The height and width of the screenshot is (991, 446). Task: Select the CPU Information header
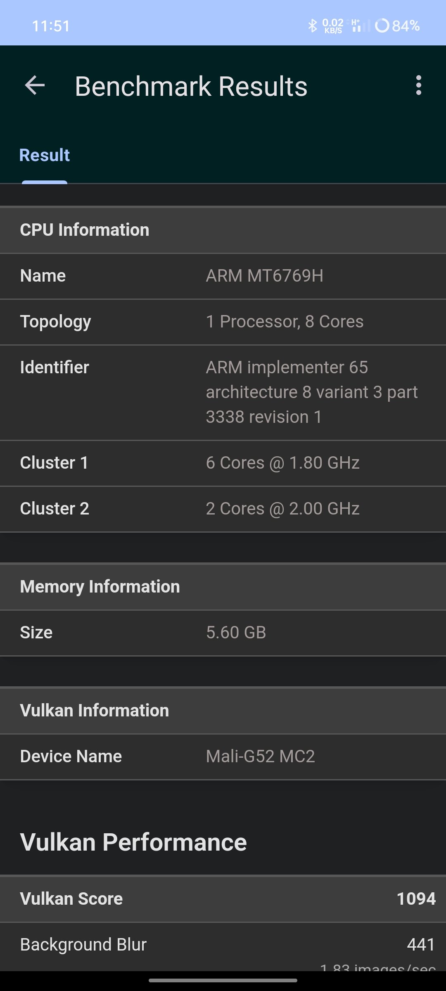point(223,230)
